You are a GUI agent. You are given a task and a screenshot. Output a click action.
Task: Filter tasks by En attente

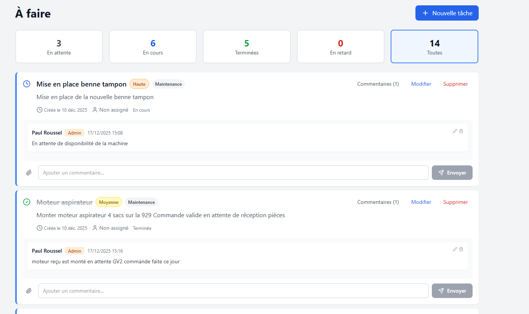[59, 46]
